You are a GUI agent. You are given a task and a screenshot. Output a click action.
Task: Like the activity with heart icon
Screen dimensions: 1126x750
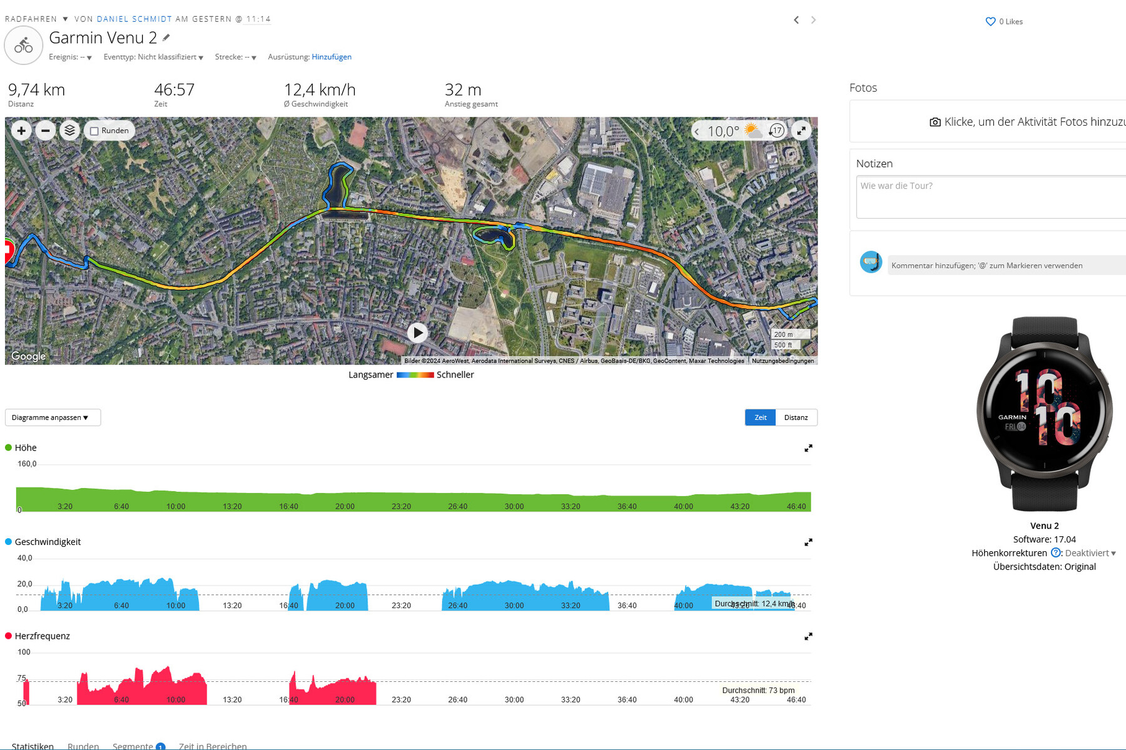pyautogui.click(x=990, y=22)
